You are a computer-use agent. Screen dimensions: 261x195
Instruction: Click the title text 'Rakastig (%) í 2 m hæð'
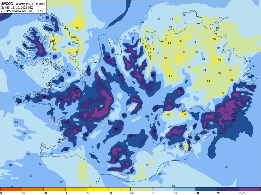point(30,4)
